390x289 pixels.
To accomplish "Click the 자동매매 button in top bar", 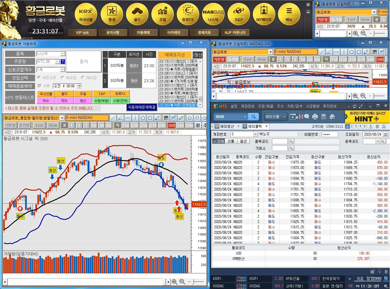I will point(143,32).
